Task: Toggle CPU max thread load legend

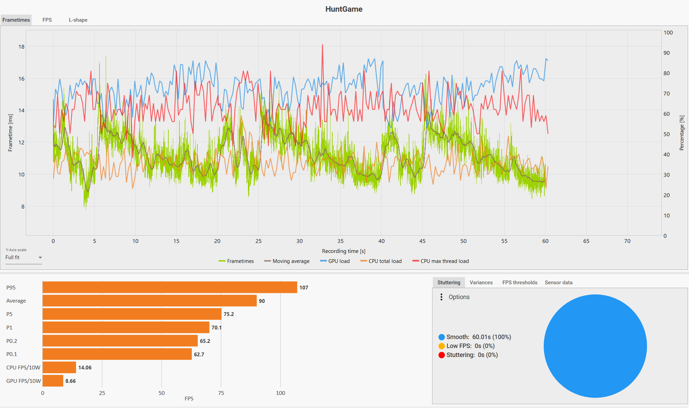Action: point(440,261)
